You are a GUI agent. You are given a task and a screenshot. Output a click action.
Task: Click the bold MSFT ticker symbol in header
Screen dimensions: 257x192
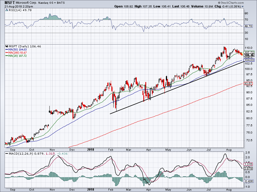pos(10,3)
